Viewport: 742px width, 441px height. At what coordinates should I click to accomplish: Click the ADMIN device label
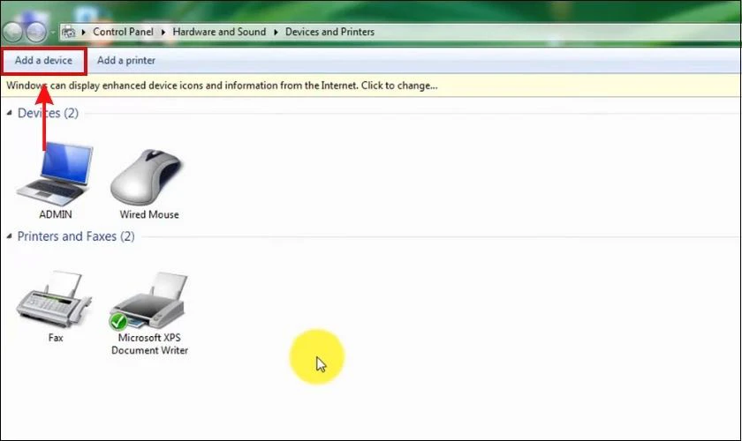[56, 214]
